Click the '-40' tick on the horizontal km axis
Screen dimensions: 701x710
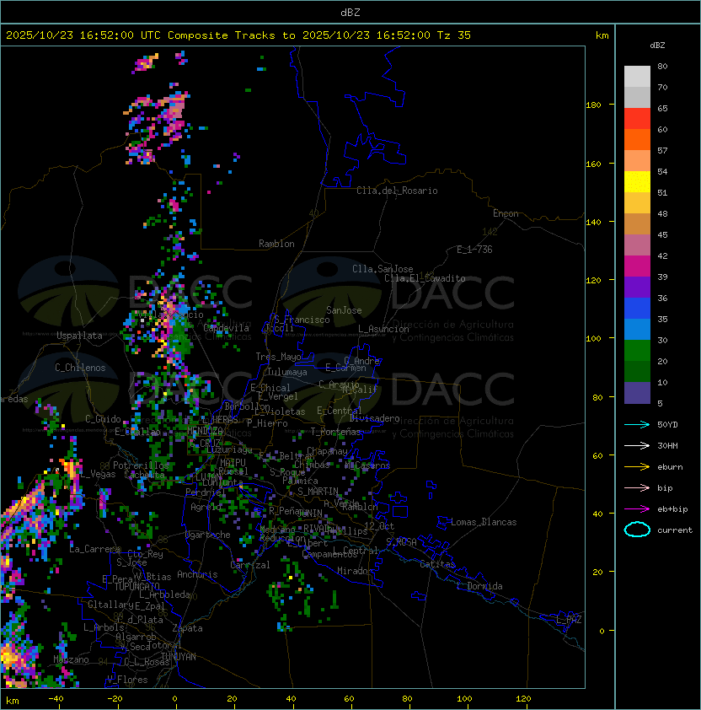[x=56, y=699]
